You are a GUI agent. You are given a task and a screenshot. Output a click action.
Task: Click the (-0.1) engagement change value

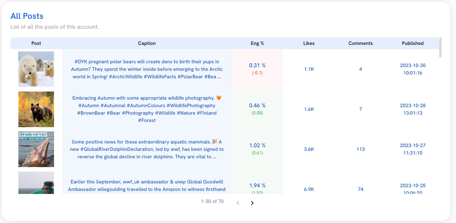[257, 73]
